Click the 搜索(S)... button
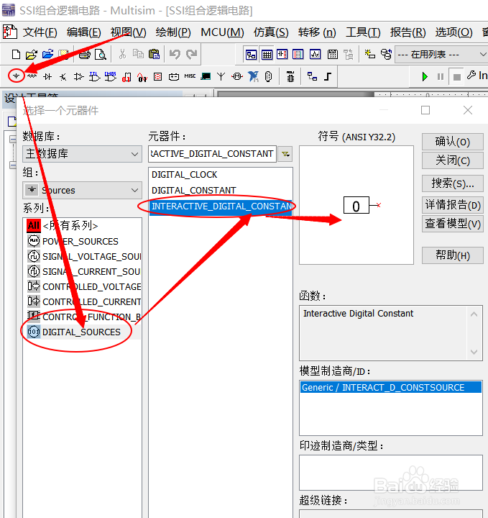 tap(452, 183)
